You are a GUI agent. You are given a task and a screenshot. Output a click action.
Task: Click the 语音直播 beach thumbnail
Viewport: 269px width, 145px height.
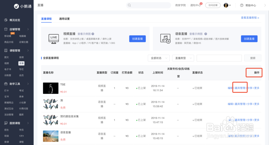tap(51, 136)
